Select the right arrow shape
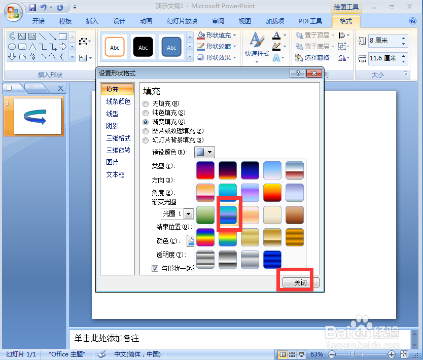Image resolution: width=423 pixels, height=360 pixels. (62, 47)
